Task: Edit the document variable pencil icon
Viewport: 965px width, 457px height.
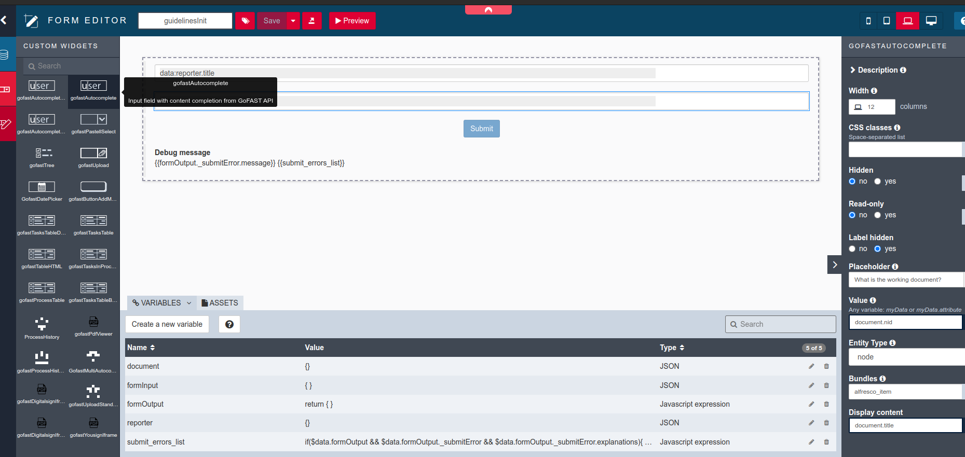Action: click(811, 366)
